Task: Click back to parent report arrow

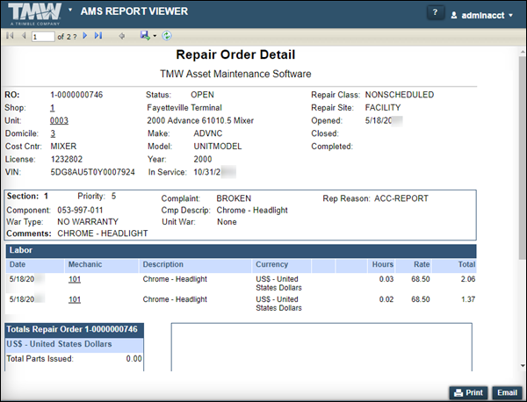Action: [x=121, y=36]
